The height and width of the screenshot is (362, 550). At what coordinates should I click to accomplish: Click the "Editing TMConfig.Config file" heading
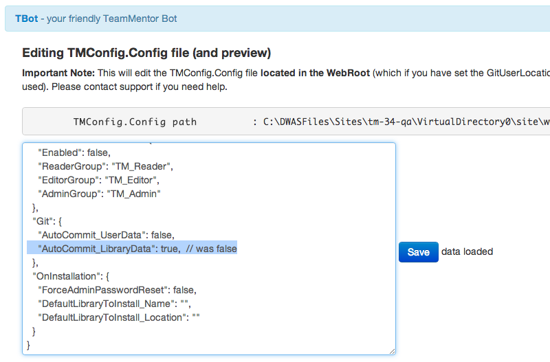tap(146, 53)
